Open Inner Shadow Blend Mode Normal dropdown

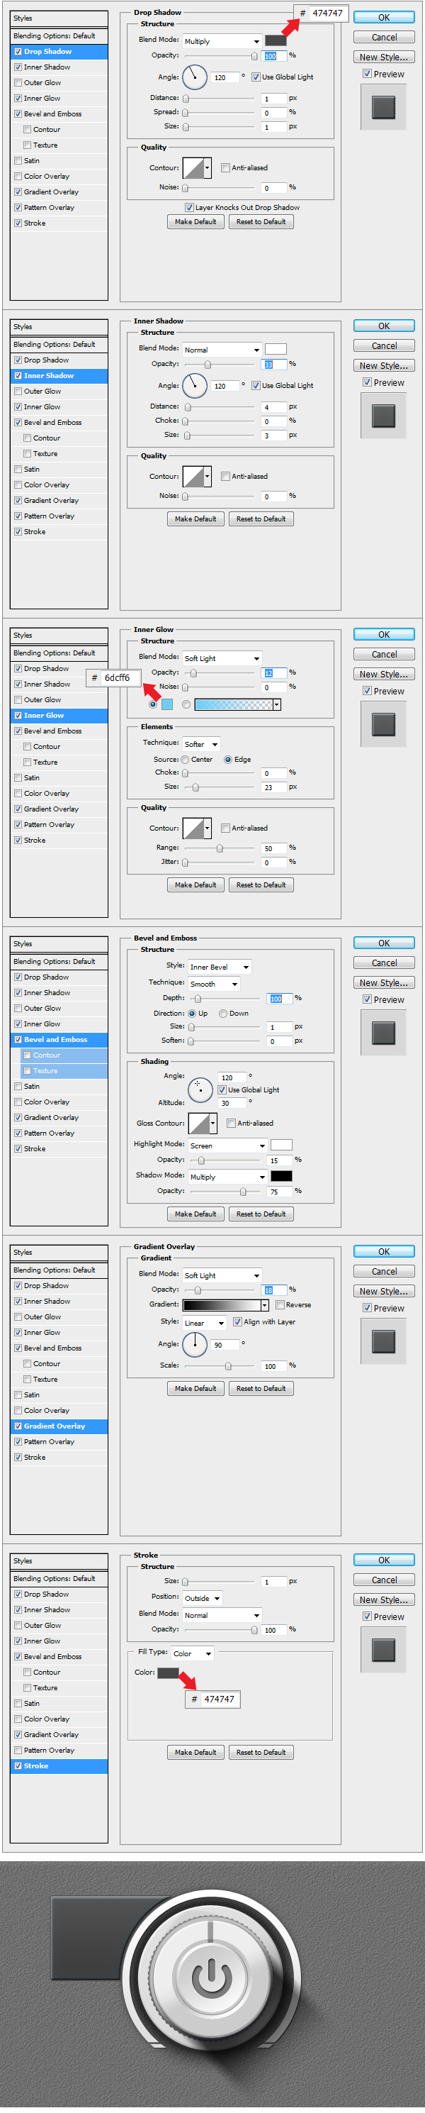coord(221,350)
